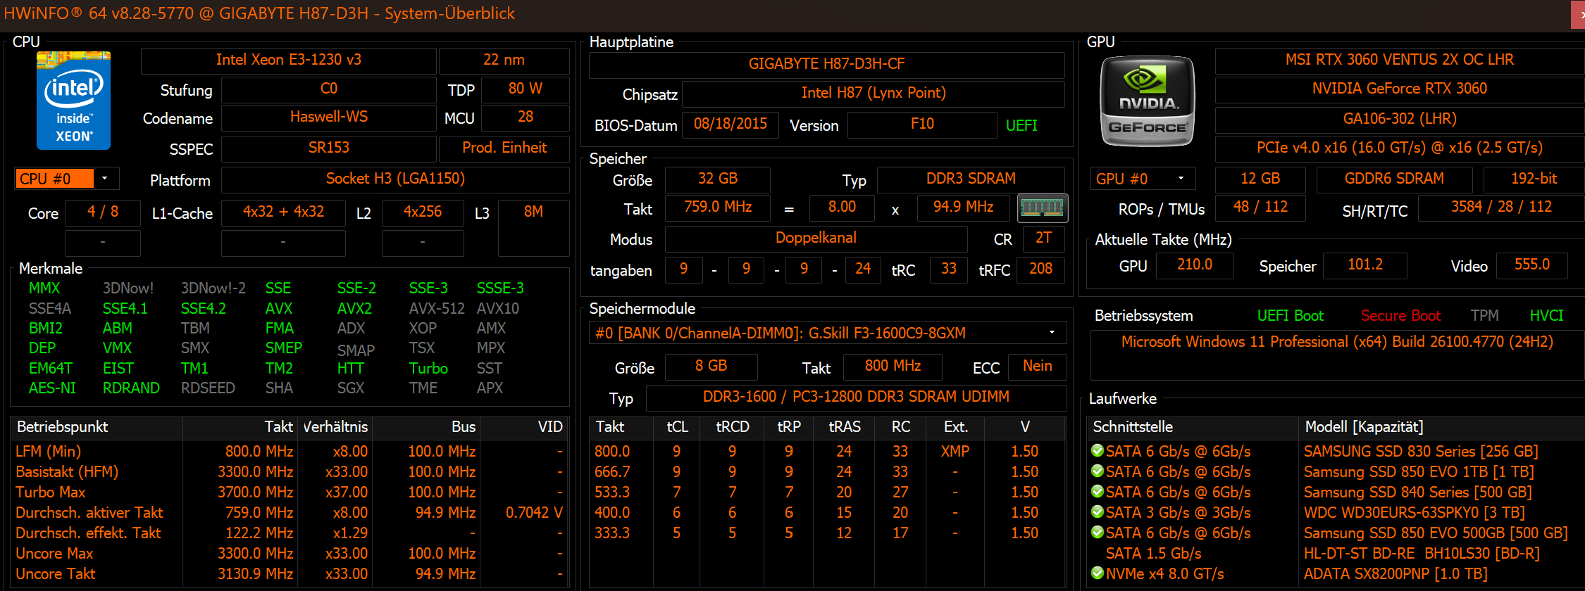Click the Turbo Max row in Betriebspunkt table
1585x591 pixels.
pos(290,492)
